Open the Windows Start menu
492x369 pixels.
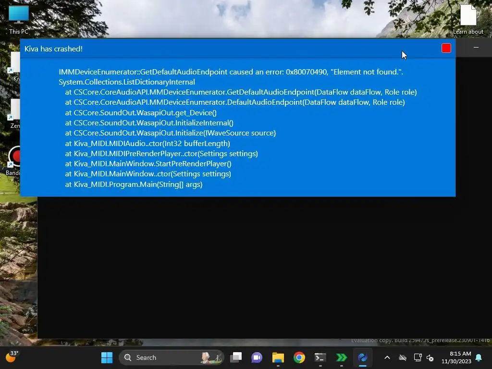[107, 357]
